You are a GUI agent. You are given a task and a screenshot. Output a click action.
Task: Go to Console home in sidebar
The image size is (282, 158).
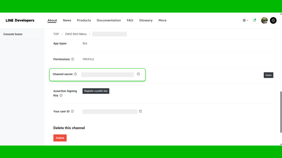13,34
